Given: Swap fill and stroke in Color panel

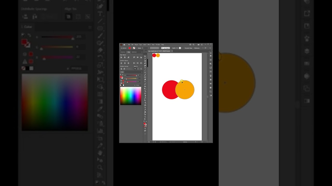Looking at the screenshot, I should pos(123,75).
